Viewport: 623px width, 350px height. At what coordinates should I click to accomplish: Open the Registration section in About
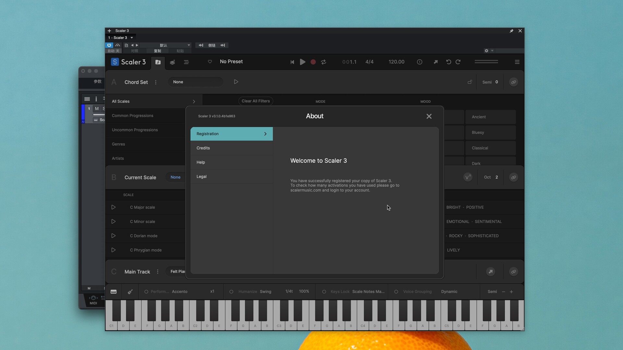(x=232, y=134)
